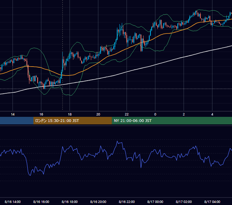Click the blue session band before London
This screenshot has height=205, width=232.
tap(17, 121)
